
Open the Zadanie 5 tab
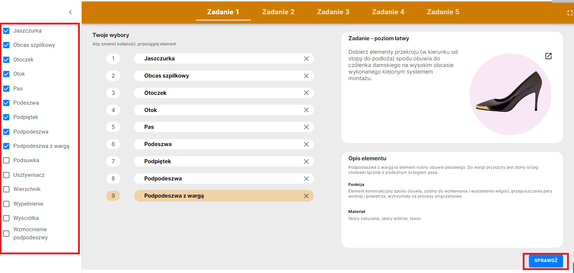tap(443, 12)
